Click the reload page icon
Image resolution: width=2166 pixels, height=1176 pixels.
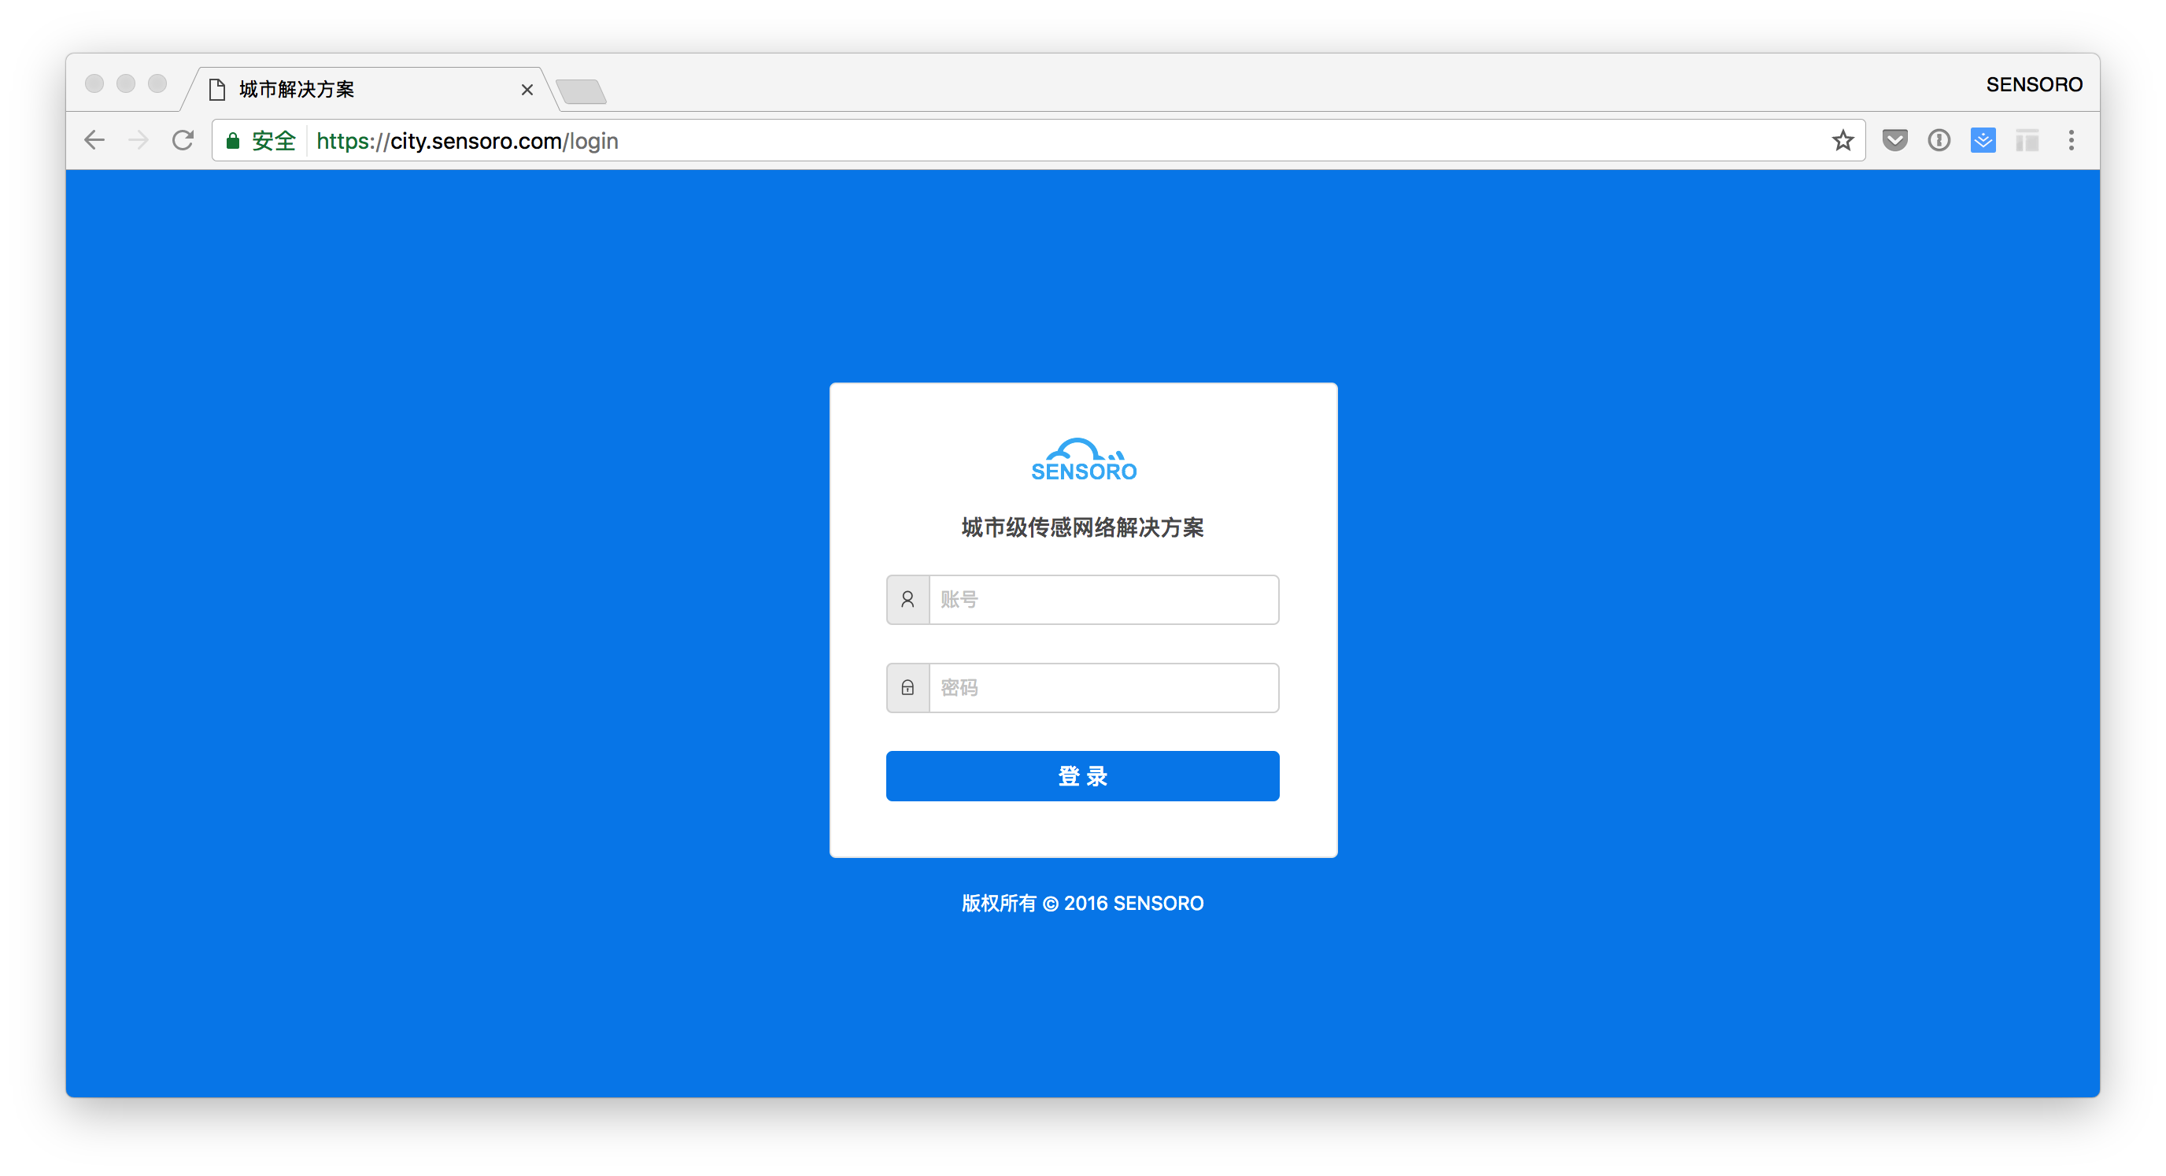point(183,139)
